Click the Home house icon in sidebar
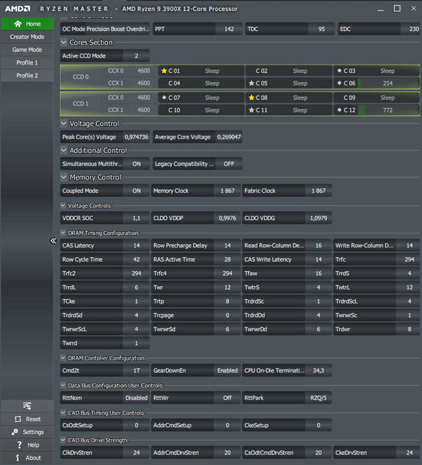The width and height of the screenshot is (422, 465). pos(18,24)
